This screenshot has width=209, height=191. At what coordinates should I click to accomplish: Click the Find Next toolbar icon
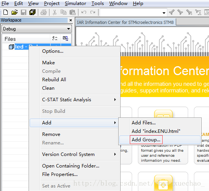180,12
